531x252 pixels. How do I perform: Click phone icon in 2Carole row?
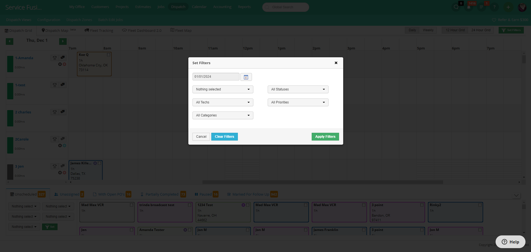pos(55,139)
